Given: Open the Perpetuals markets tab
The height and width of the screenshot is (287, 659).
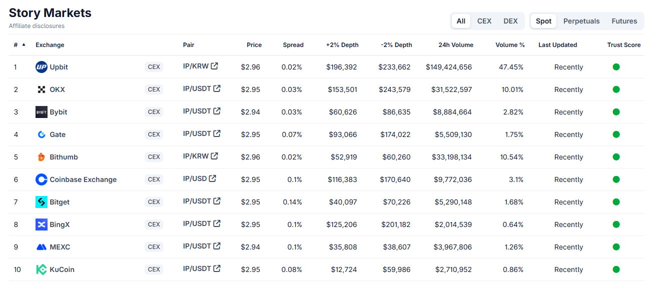Looking at the screenshot, I should (x=581, y=21).
